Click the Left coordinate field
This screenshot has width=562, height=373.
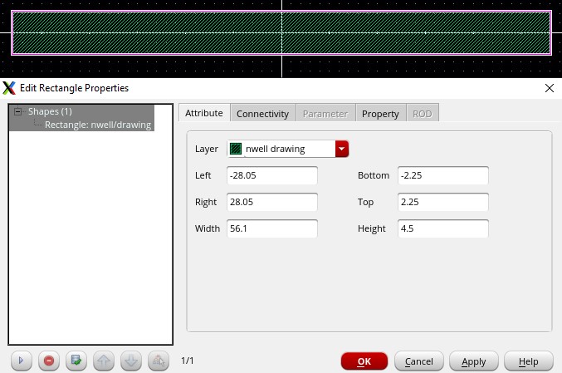(x=272, y=175)
